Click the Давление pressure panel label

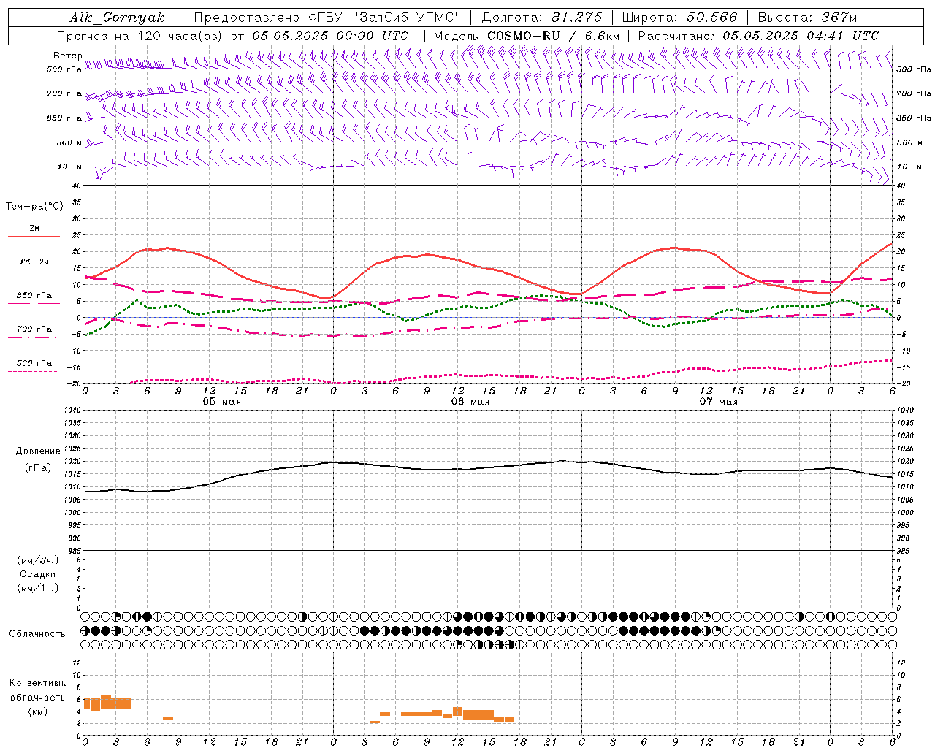pos(38,451)
